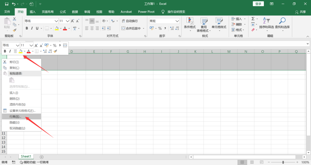The width and height of the screenshot is (311, 165).
Task: Click ribbon increase indent icon
Action: click(109, 28)
